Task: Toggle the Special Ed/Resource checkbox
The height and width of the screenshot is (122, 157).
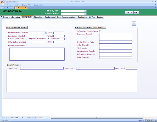Action: pos(48,38)
